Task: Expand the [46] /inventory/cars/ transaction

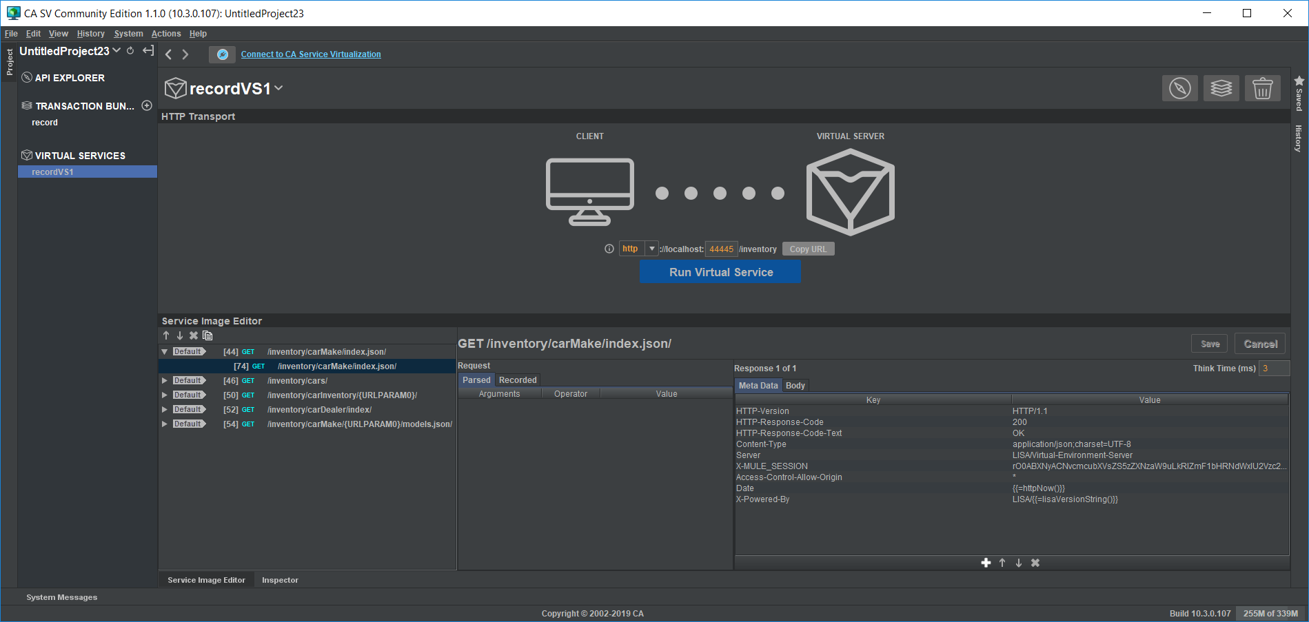Action: coord(165,380)
